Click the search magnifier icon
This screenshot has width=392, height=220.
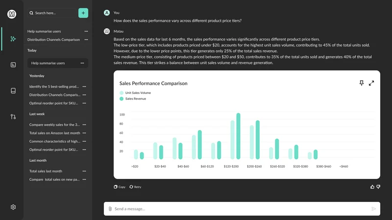click(31, 13)
